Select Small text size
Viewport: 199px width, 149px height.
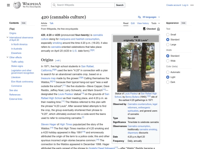[168, 35]
